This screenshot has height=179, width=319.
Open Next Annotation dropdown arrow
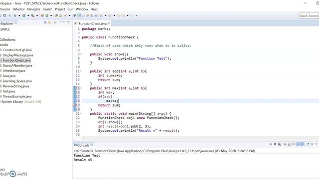point(106,15)
